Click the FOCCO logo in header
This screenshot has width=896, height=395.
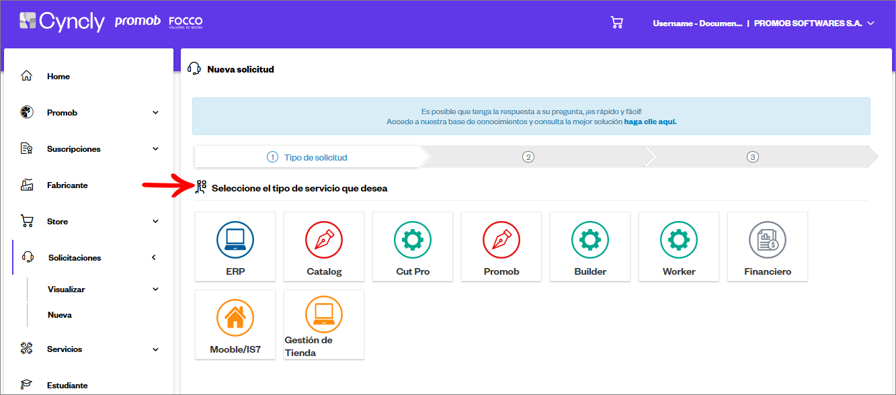186,22
